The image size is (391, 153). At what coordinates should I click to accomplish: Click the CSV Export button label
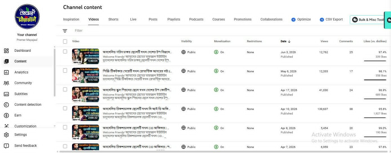click(334, 19)
